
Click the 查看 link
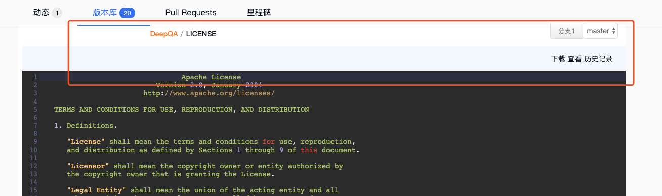click(574, 59)
